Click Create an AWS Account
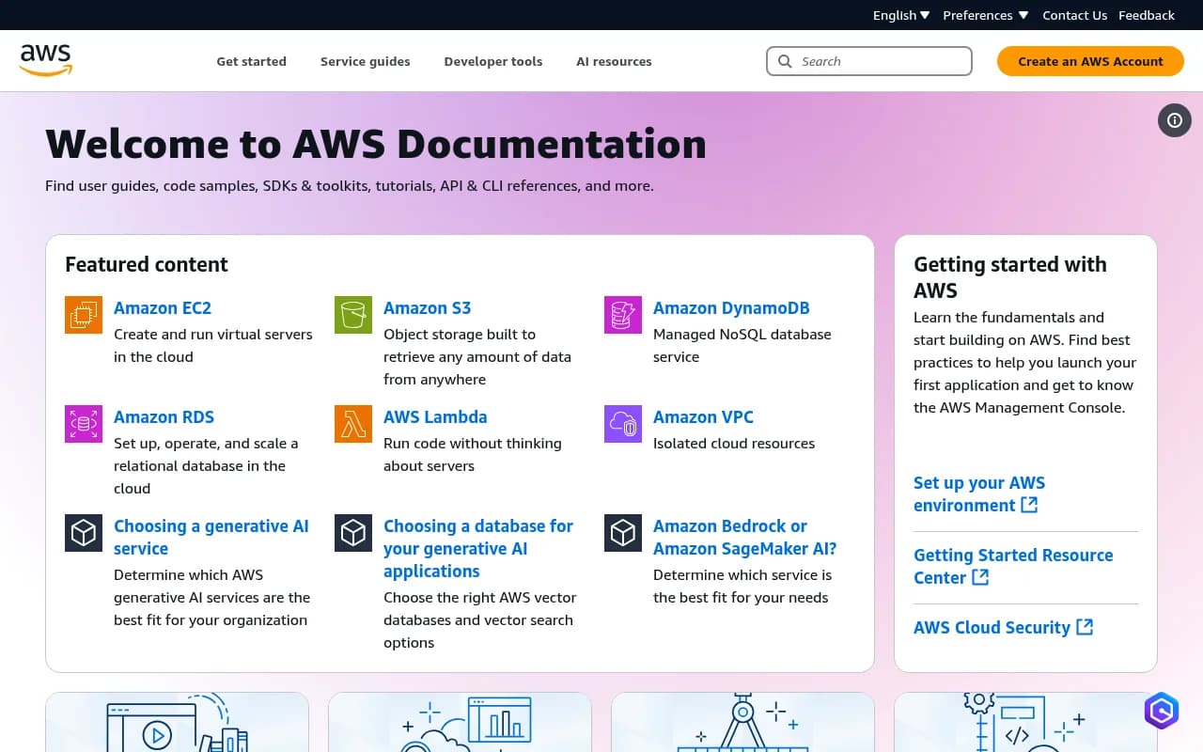This screenshot has width=1203, height=752. [1089, 60]
